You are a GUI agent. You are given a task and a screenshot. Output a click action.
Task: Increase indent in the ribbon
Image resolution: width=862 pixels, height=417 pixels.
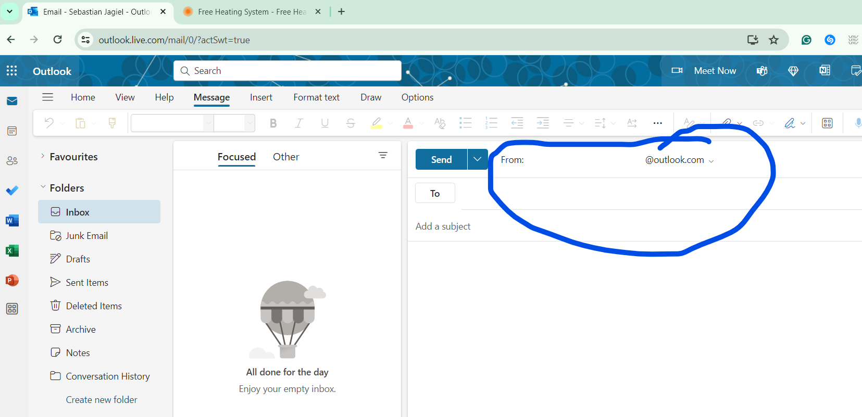tap(543, 123)
